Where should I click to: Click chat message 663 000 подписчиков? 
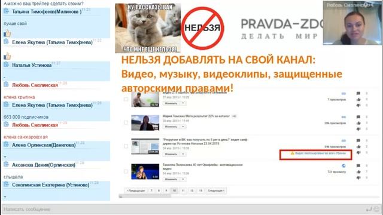click(26, 117)
